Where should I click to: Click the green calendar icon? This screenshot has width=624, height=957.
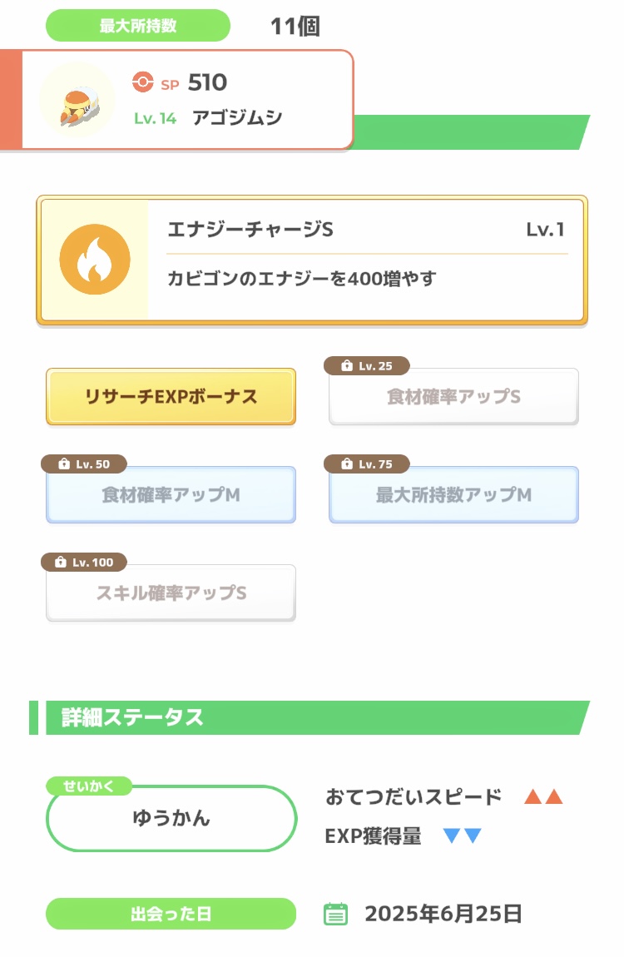coord(335,914)
